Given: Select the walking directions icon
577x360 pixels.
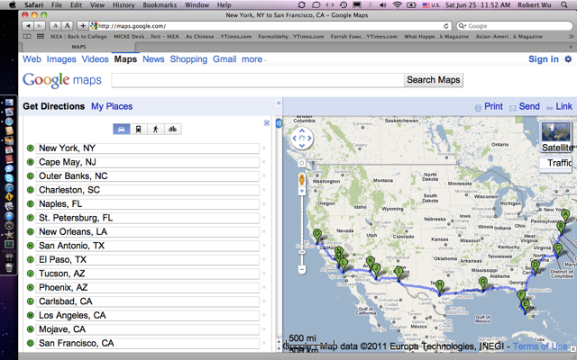Looking at the screenshot, I should coord(156,130).
